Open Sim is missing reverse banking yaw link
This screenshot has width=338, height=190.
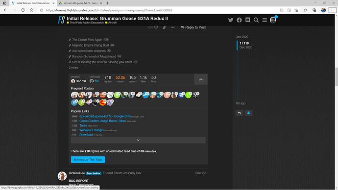(102, 62)
